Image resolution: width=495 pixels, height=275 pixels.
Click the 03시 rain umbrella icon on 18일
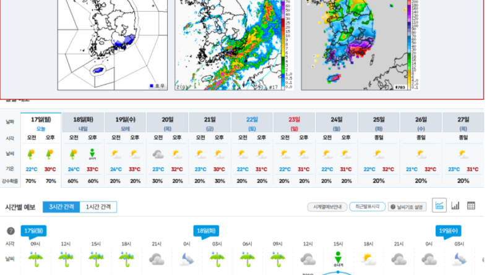pos(217,259)
